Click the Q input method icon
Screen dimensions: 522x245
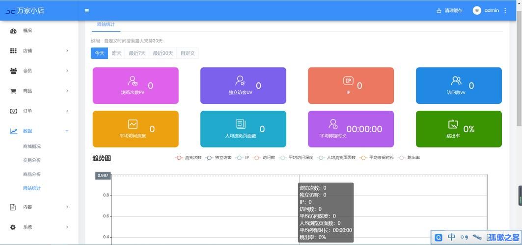pyautogui.click(x=439, y=237)
